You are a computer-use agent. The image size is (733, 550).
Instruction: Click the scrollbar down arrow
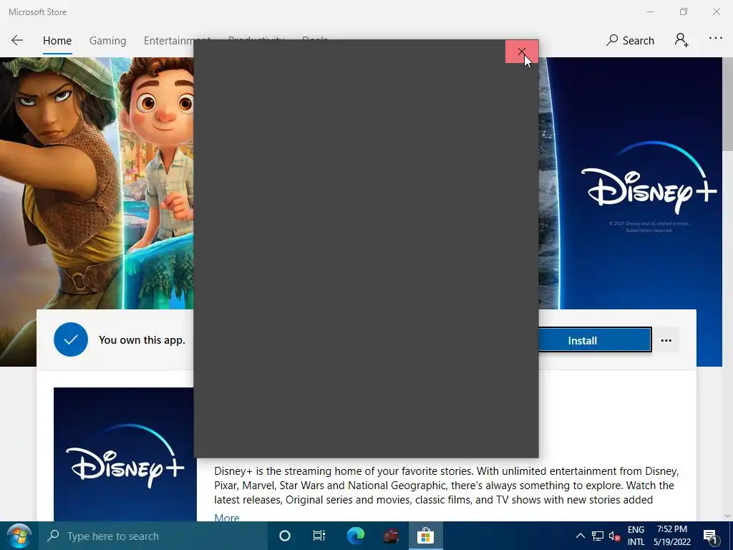click(727, 516)
